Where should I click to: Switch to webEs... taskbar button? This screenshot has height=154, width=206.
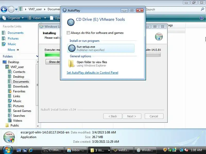(x=122, y=150)
